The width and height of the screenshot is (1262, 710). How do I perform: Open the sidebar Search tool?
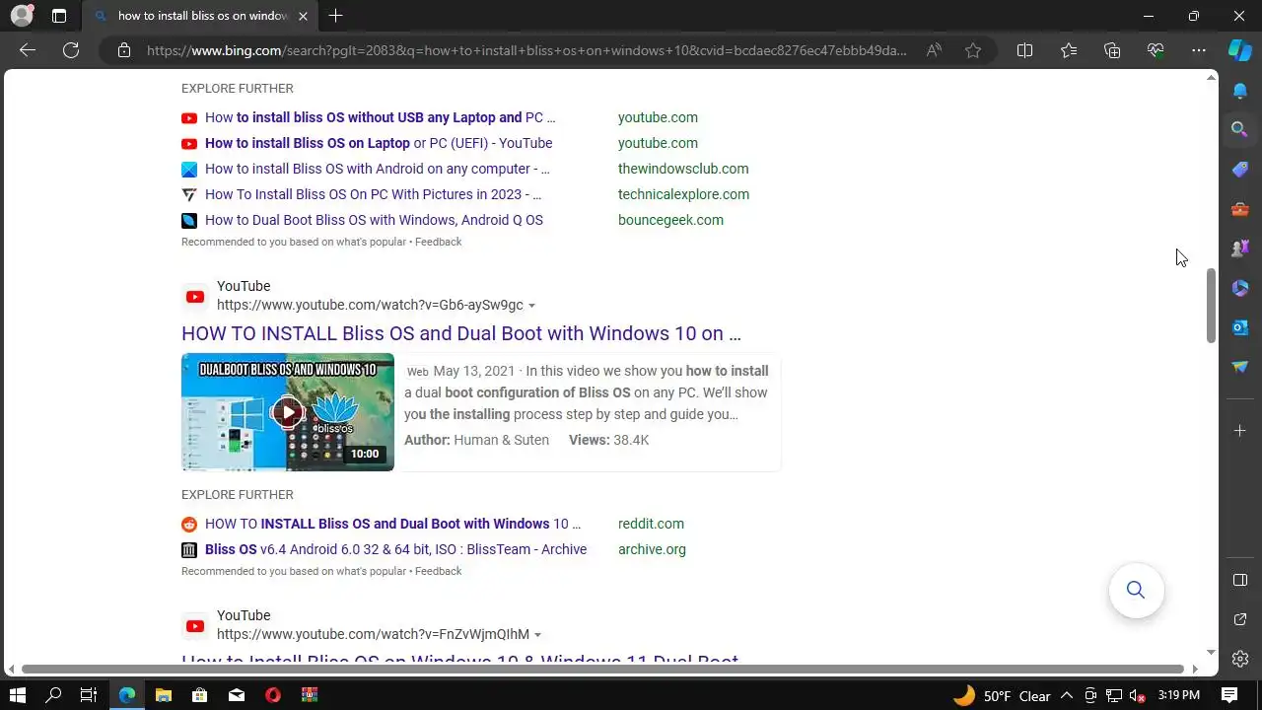1240,129
